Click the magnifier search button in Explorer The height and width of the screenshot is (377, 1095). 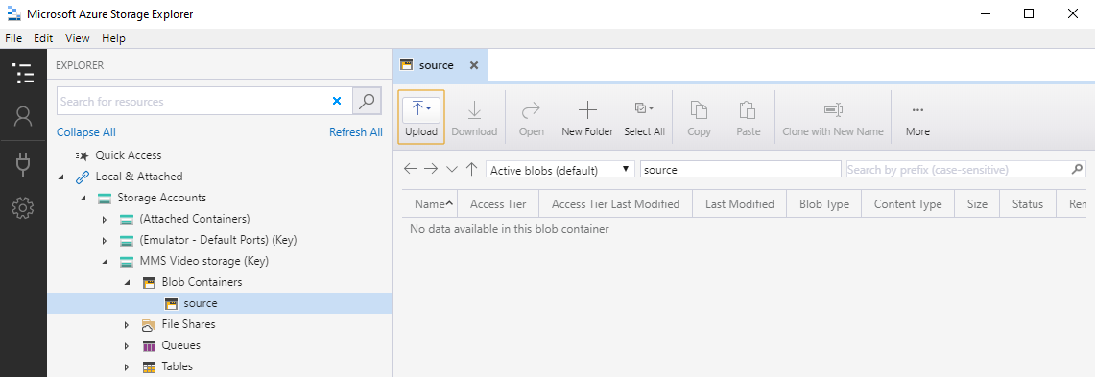click(x=368, y=102)
